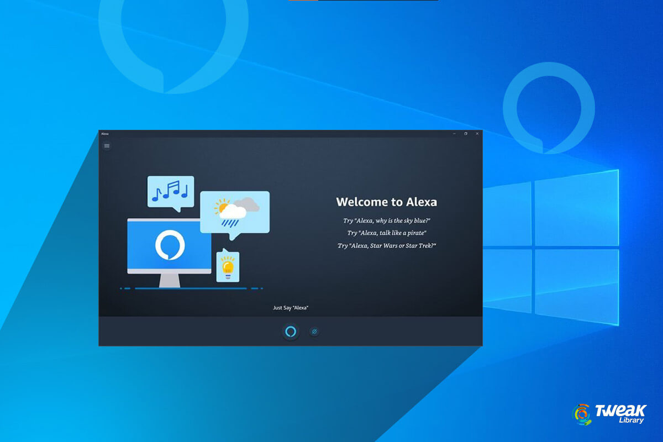Click the Tweak Library logo
Viewport: 663px width, 442px height.
click(607, 413)
